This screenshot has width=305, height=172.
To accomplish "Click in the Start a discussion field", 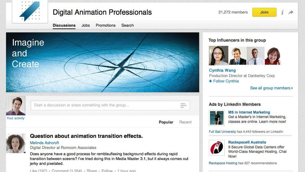I will 110,105.
